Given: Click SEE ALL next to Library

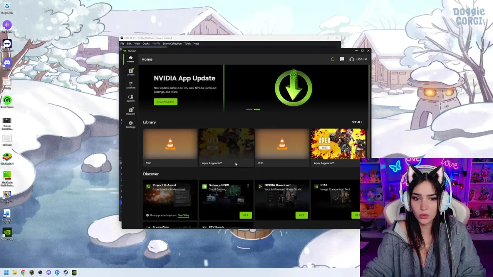Looking at the screenshot, I should (x=357, y=122).
